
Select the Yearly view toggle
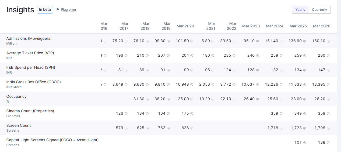click(x=300, y=10)
